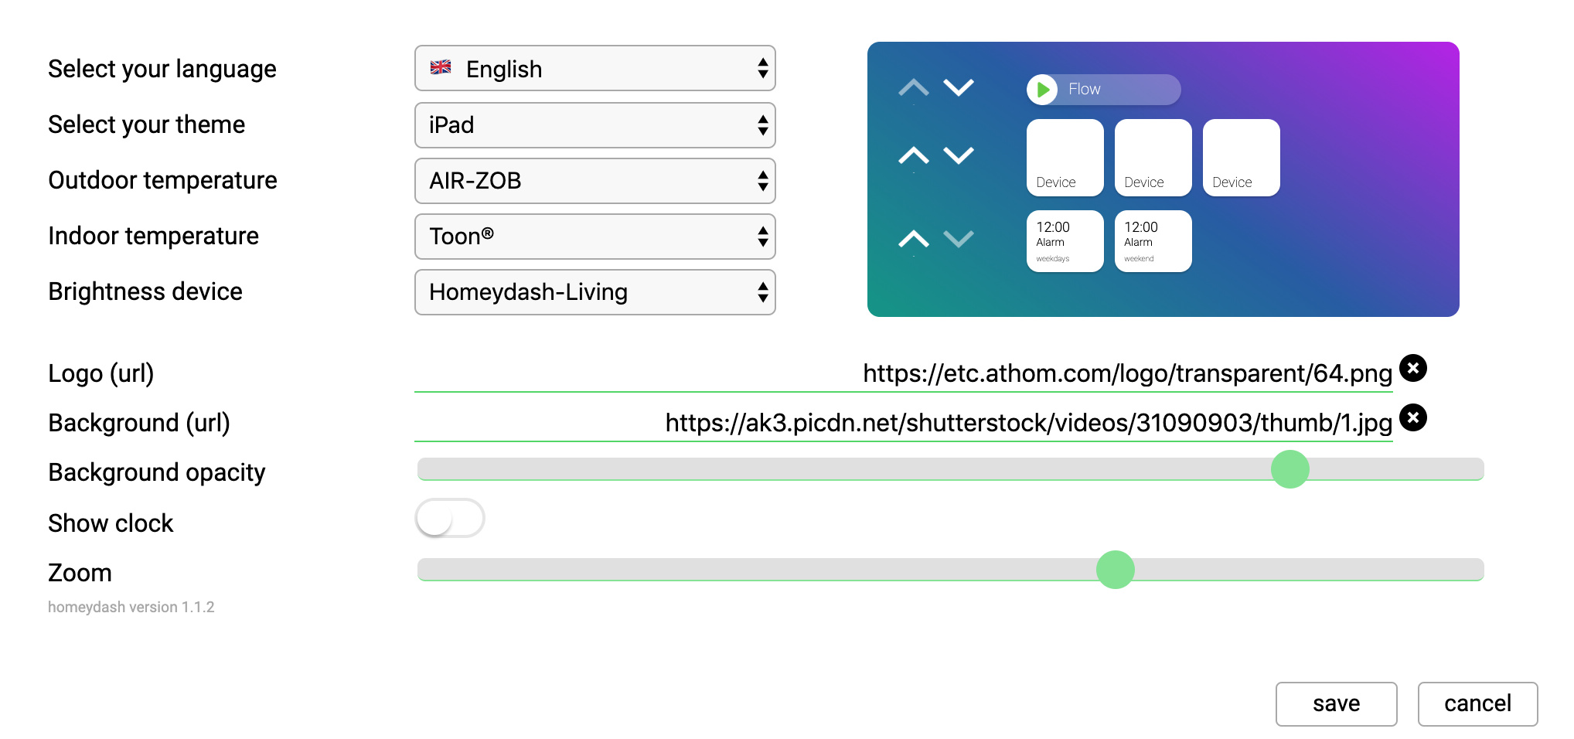Open the language dropdown showing English
The height and width of the screenshot is (739, 1574).
pyautogui.click(x=595, y=69)
